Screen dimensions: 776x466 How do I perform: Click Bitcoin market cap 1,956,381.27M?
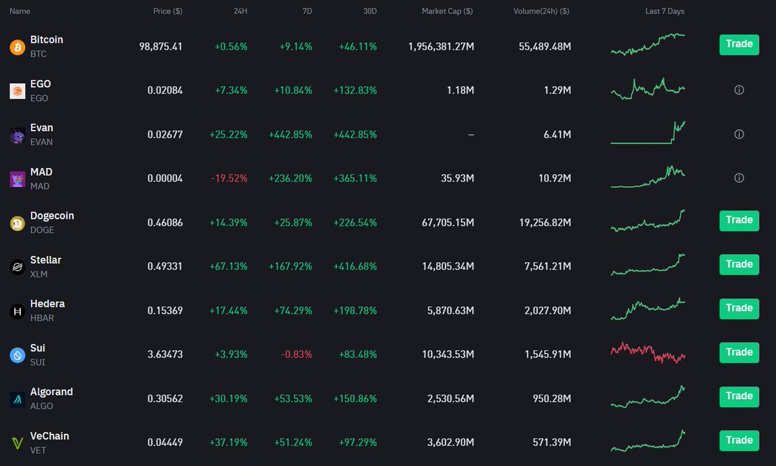click(x=441, y=47)
